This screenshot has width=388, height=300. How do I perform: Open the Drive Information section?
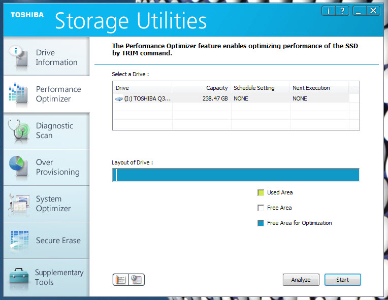point(47,57)
